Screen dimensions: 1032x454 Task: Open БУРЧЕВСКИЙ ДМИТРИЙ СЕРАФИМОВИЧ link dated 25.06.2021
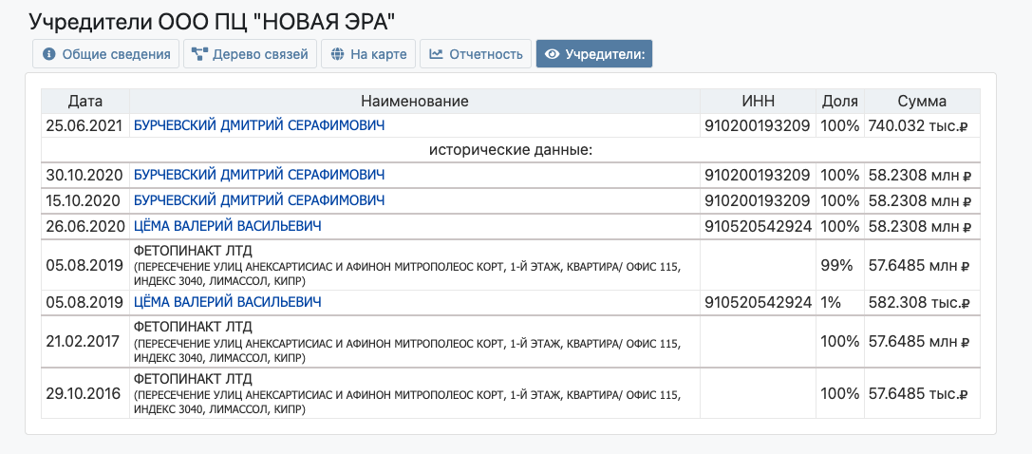click(x=259, y=125)
